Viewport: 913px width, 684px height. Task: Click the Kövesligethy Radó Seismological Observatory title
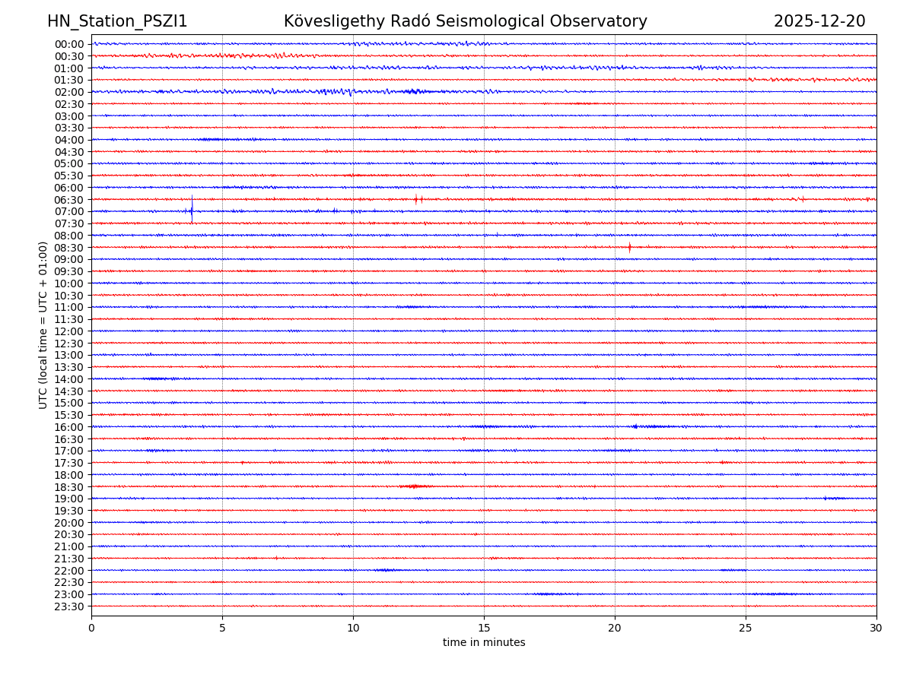(x=465, y=21)
